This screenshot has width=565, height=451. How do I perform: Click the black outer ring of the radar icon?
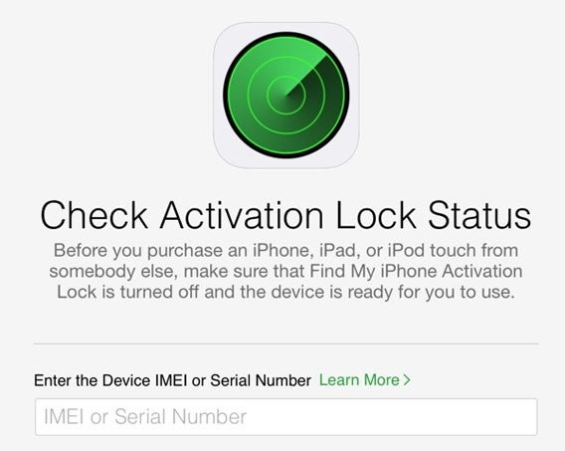[x=225, y=96]
